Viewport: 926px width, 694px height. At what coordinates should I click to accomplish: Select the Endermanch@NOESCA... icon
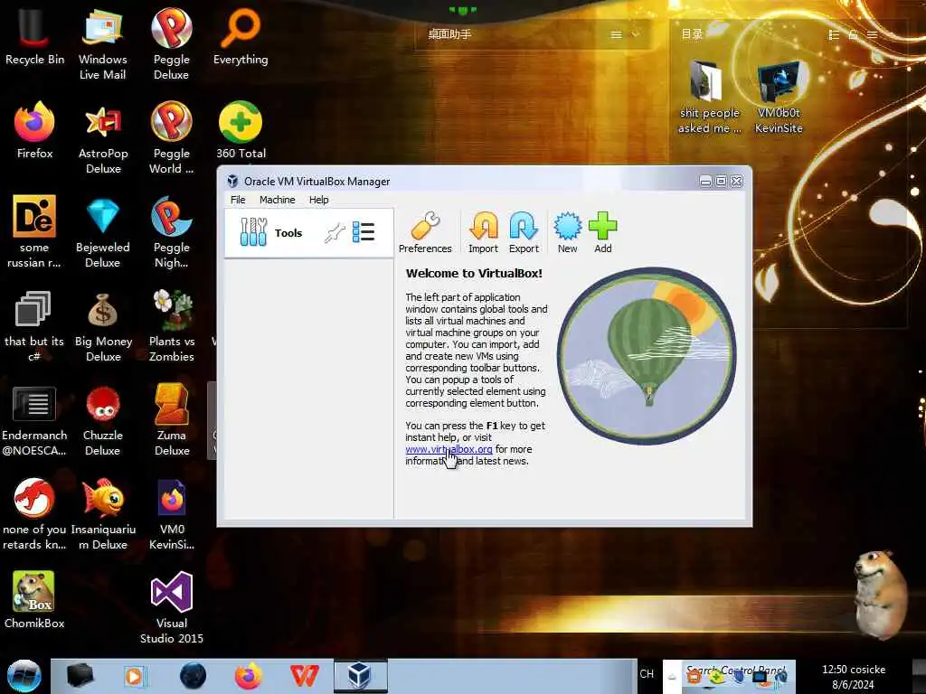point(34,419)
